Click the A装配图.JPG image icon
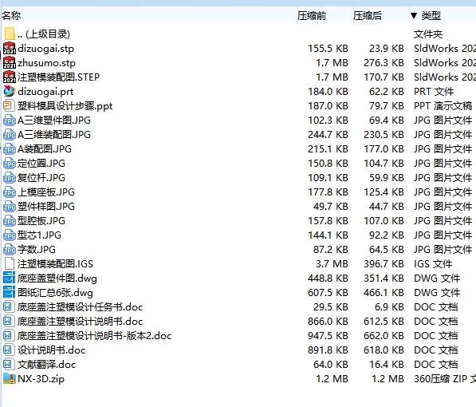 tap(10, 148)
